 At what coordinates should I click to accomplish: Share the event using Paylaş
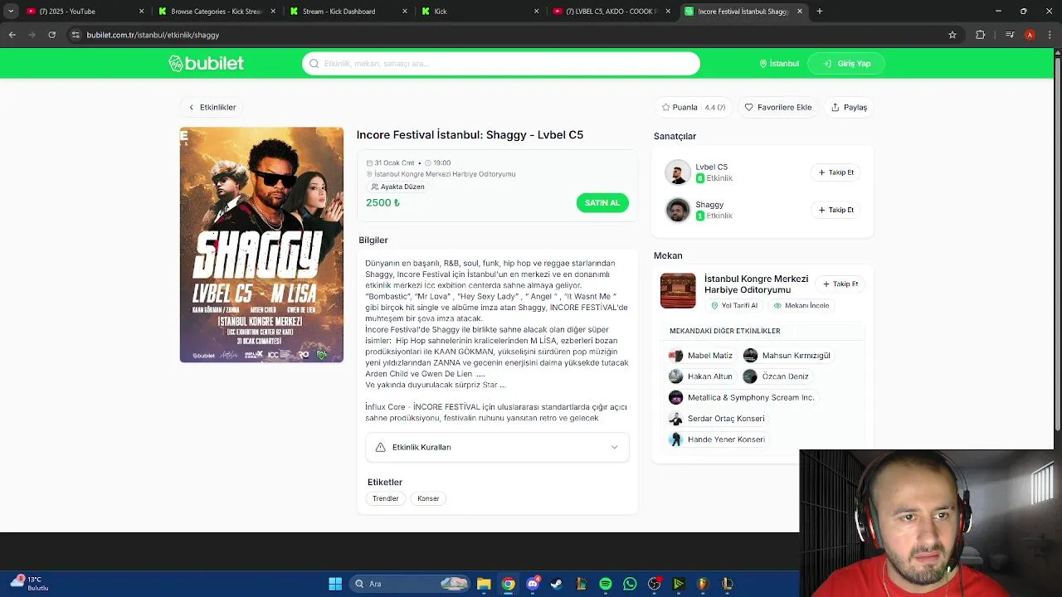[x=849, y=107]
